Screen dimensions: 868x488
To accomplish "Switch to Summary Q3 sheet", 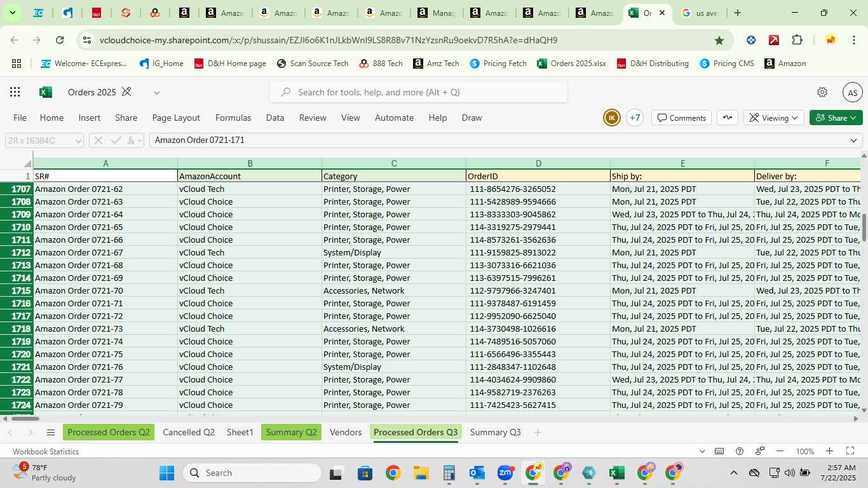I will [x=495, y=432].
